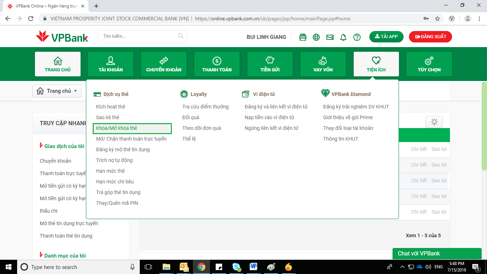Open the help question mark icon

coord(357,37)
